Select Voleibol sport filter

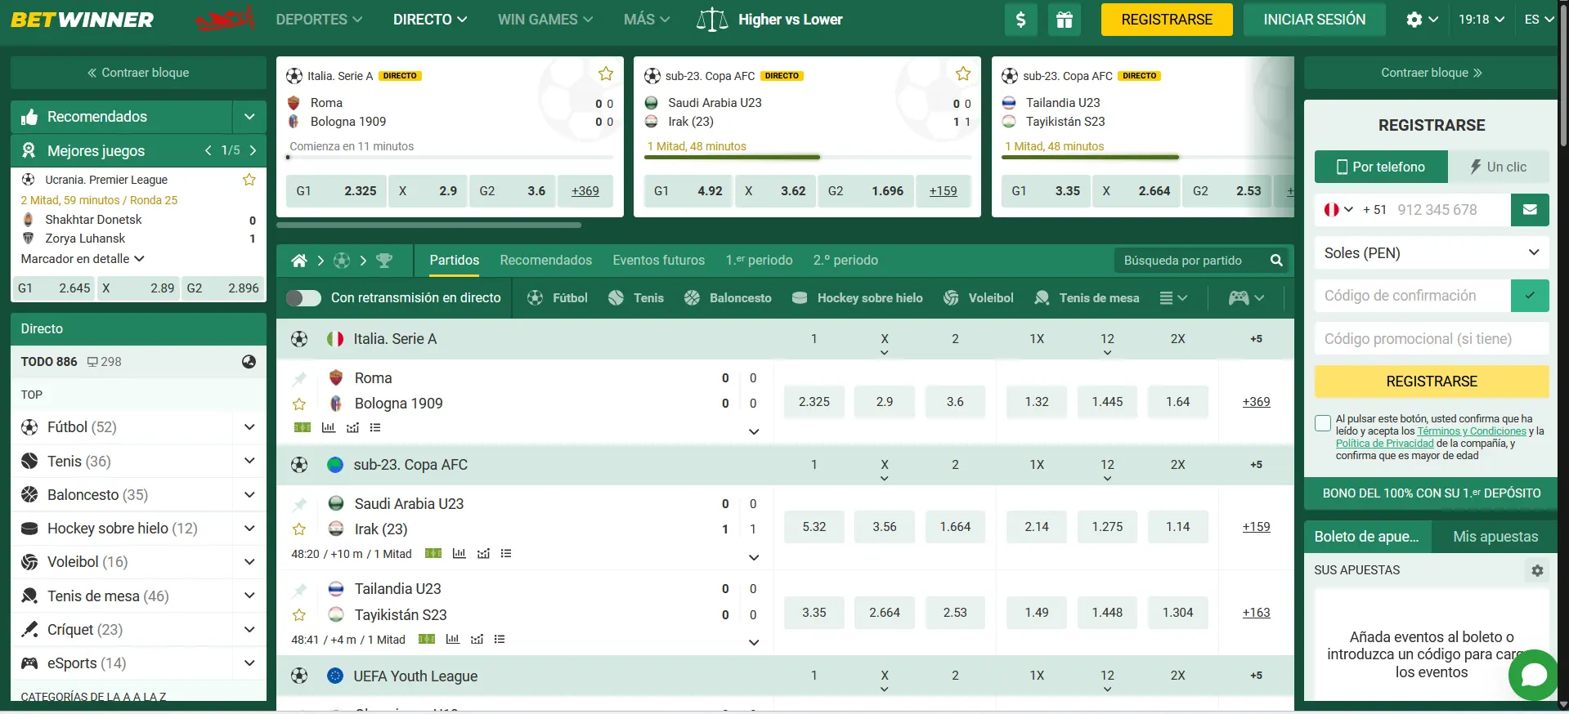point(978,298)
